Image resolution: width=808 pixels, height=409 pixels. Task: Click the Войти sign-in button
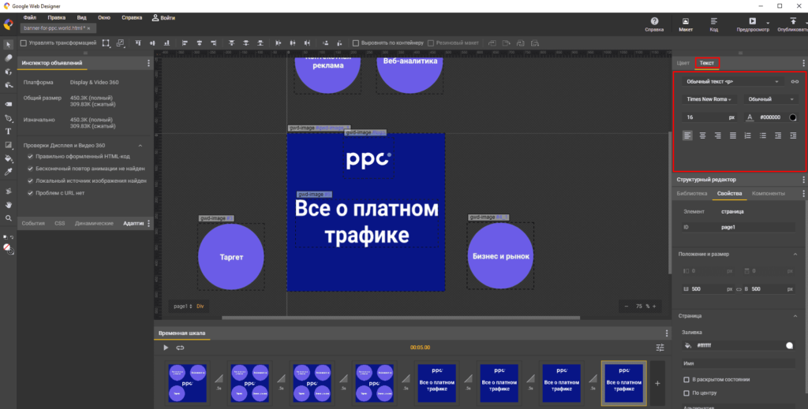click(163, 17)
